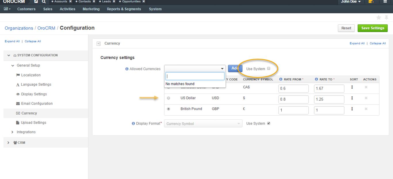Open Language Settings in the tree
Viewport: 393px width, 179px height.
36,84
